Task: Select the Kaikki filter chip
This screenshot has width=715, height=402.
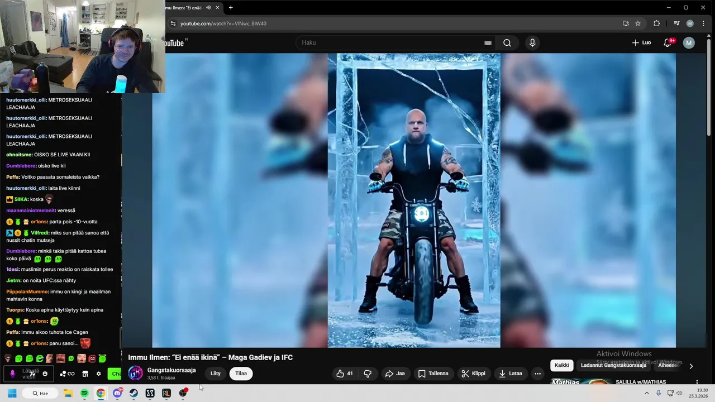Action: [x=562, y=365]
